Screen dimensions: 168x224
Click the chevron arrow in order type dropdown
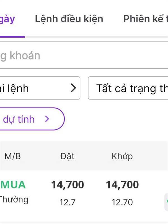point(73,88)
